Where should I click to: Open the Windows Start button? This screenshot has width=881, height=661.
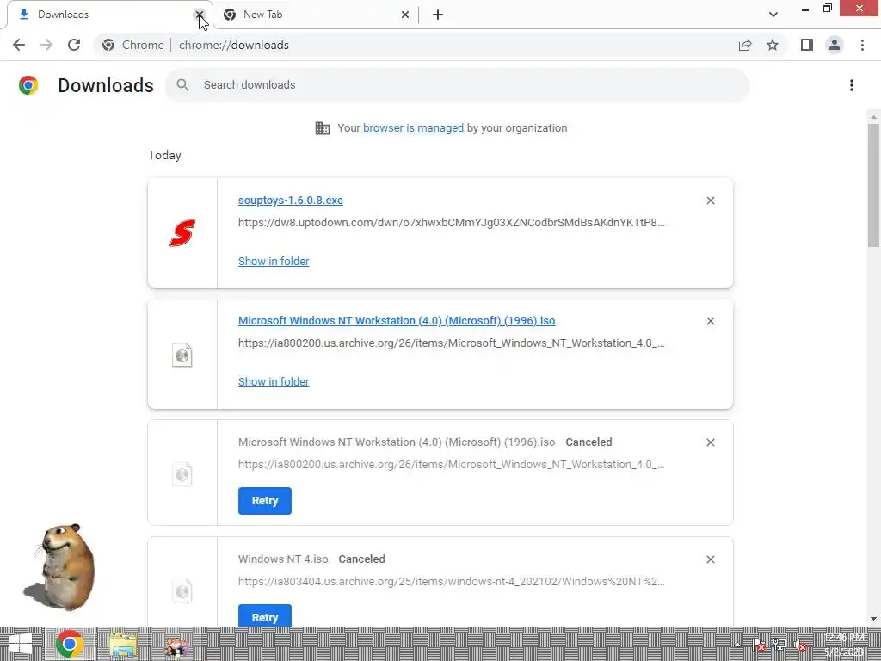click(21, 644)
